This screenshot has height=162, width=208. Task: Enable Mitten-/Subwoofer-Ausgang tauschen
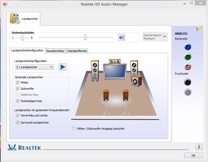pyautogui.click(x=74, y=129)
